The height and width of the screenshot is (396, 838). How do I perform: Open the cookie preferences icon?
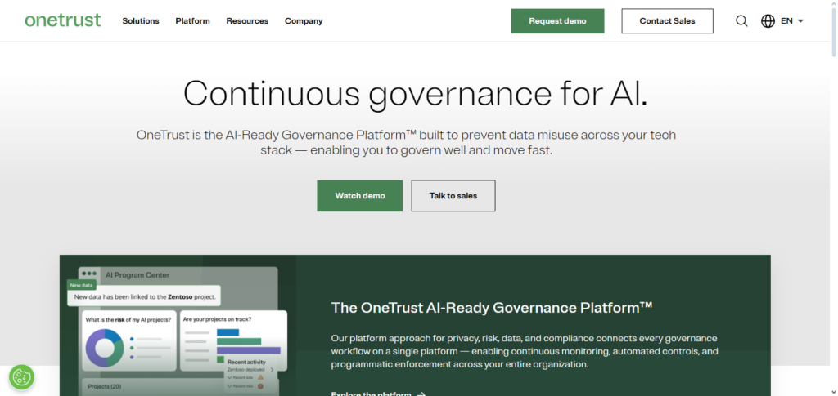coord(22,377)
